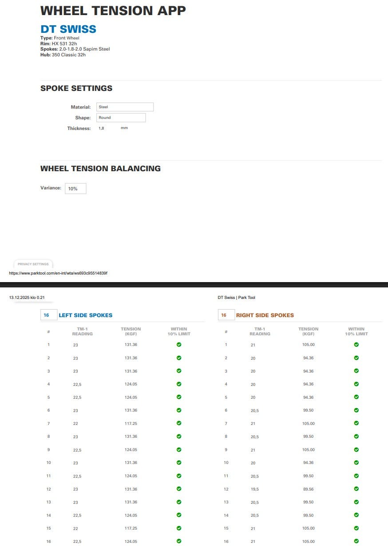This screenshot has width=388, height=546.
Task: Click the green check for left spoke 7
Action: [x=179, y=424]
